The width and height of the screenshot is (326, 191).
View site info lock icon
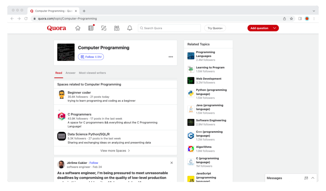coord(34,18)
